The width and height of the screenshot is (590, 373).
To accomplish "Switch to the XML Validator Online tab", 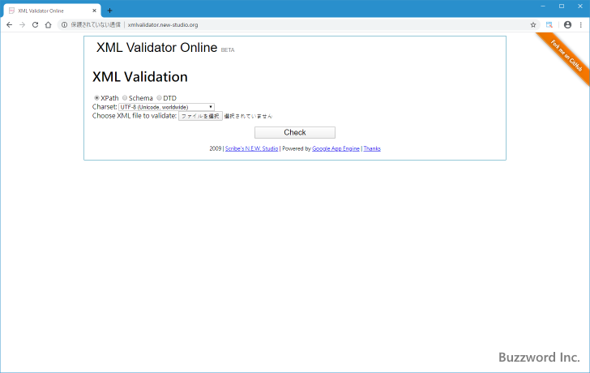I will pos(49,11).
